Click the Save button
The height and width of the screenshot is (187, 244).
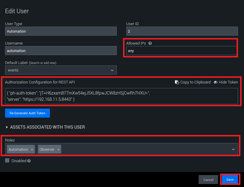click(x=230, y=180)
